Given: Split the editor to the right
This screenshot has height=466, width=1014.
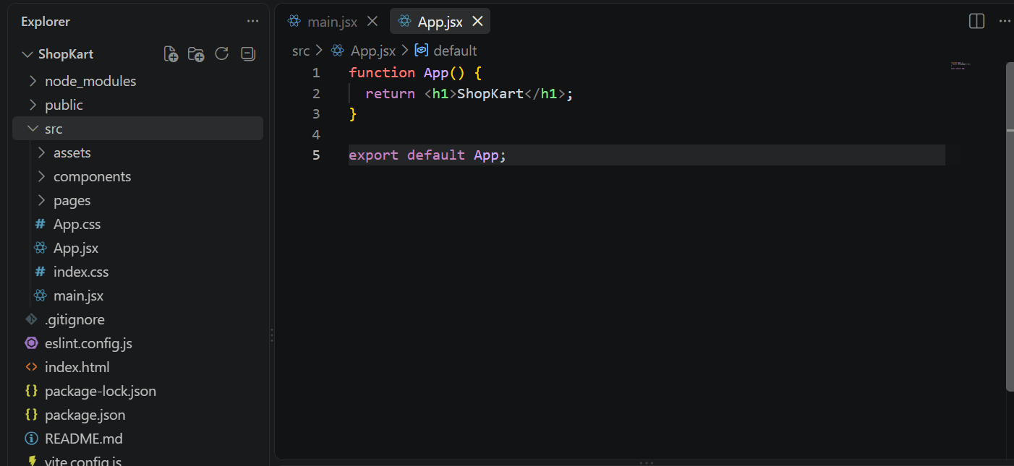Looking at the screenshot, I should (x=976, y=21).
